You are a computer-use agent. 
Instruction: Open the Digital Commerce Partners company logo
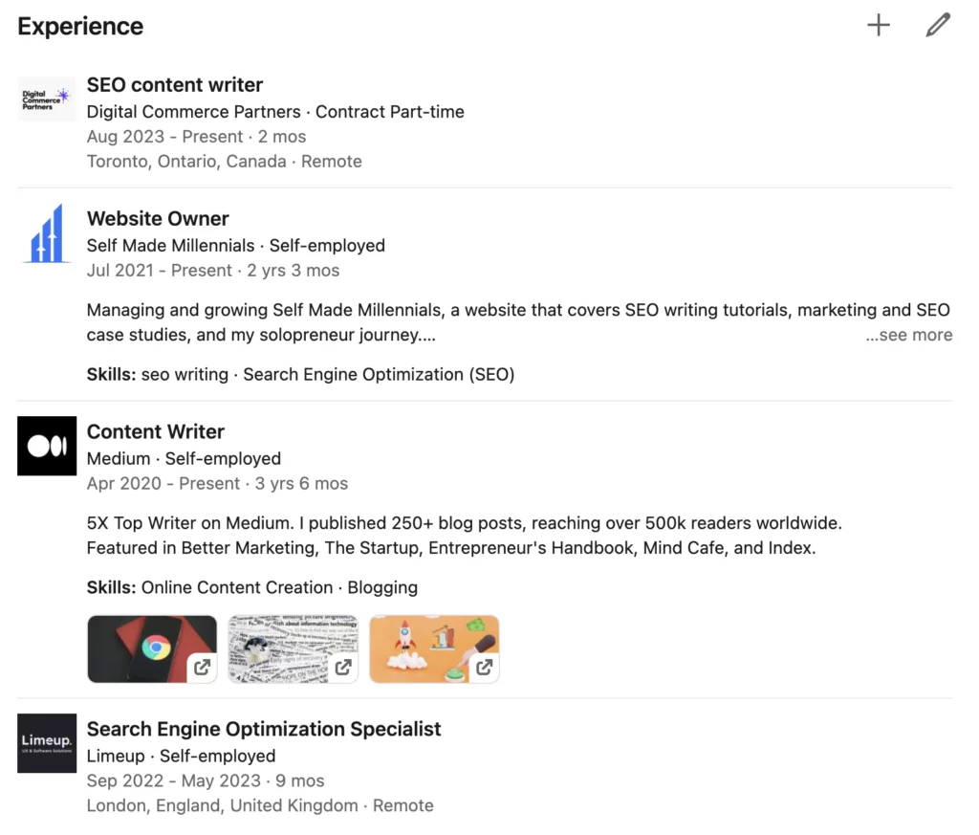click(46, 99)
